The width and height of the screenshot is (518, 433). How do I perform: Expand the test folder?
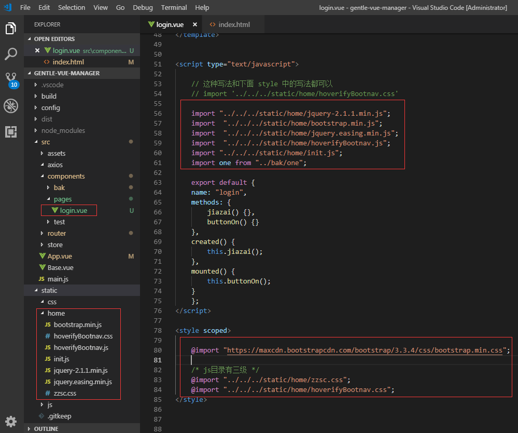82,222
